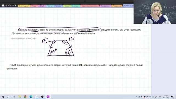
Task: Open the pen/link tray icon beside the language
Action: tap(156, 97)
